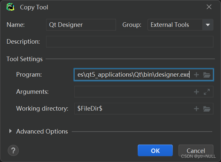Click the Program: label

pos(29,74)
